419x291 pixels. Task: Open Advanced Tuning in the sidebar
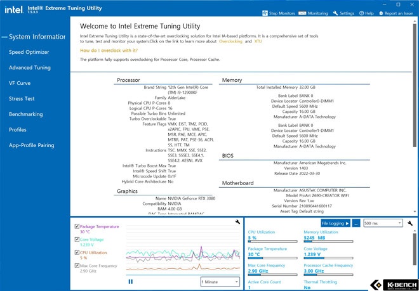[x=30, y=68]
